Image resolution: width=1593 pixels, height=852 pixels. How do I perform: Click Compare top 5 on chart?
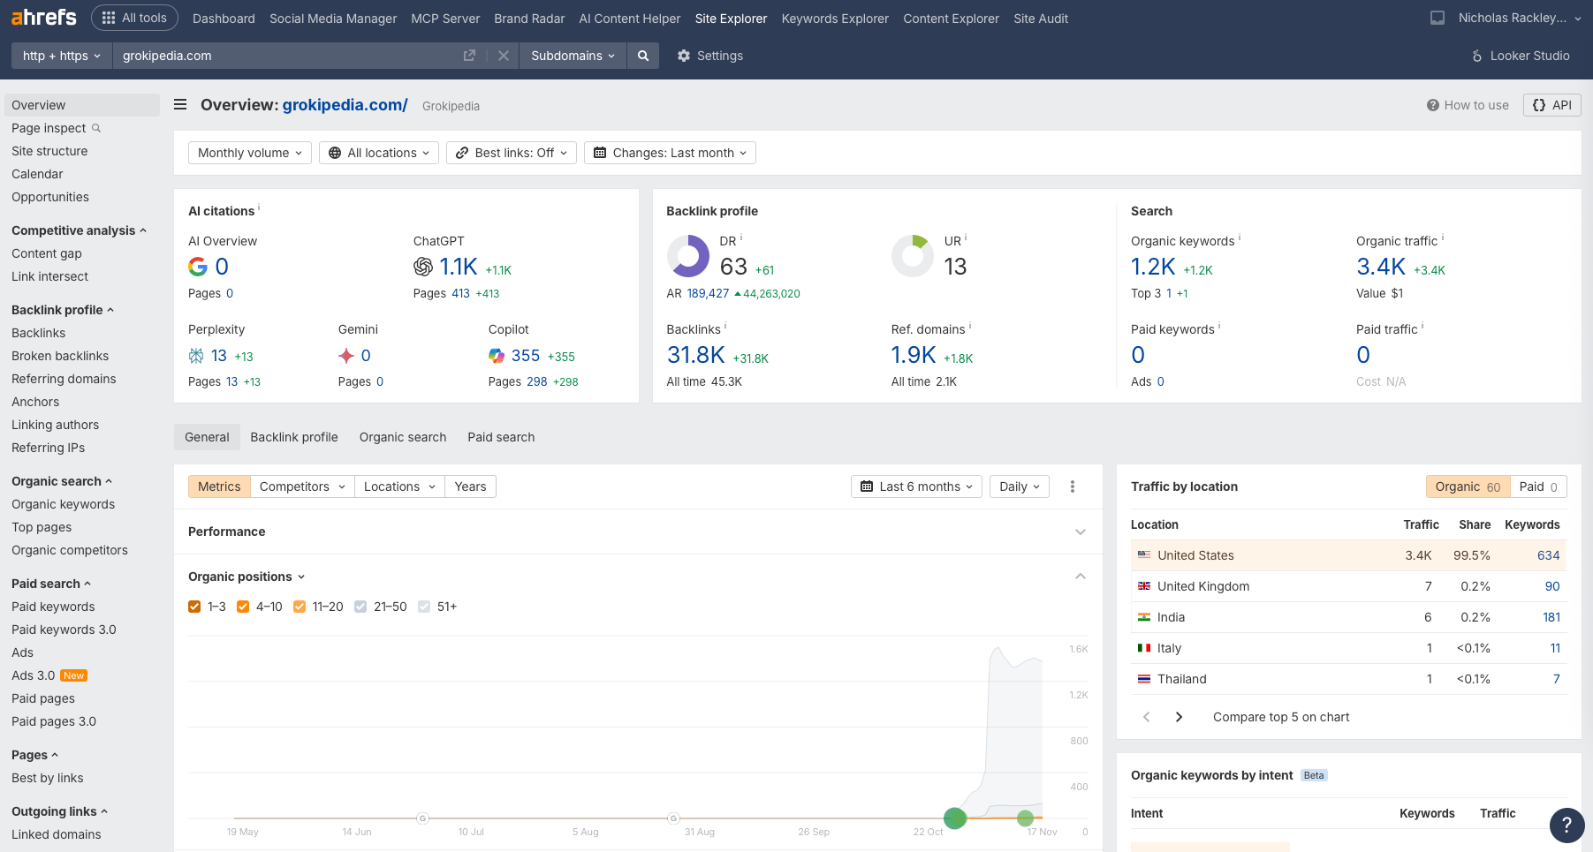click(x=1280, y=716)
